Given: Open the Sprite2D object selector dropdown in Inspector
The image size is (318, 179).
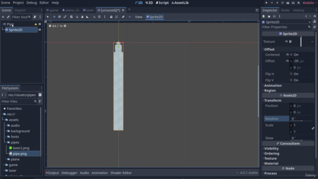Looking at the screenshot, I should coord(310,22).
